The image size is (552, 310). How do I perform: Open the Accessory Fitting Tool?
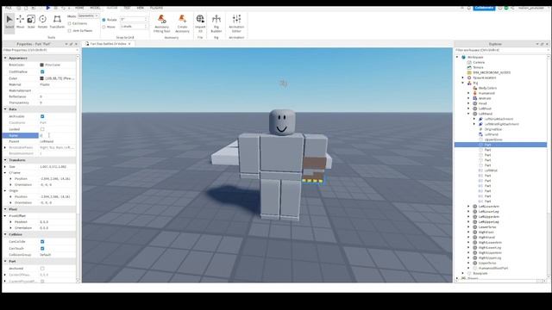click(x=161, y=23)
